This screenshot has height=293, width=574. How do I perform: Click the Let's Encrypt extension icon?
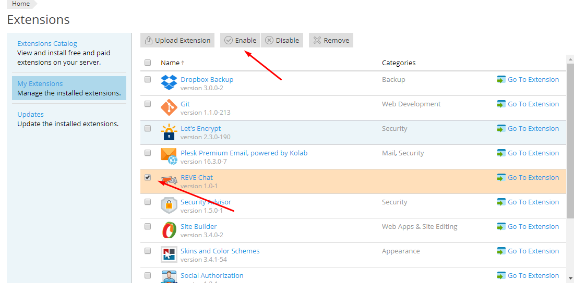point(169,132)
